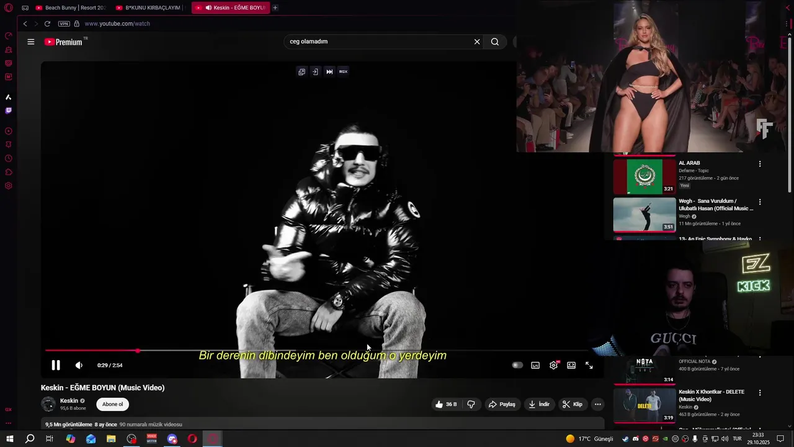Viewport: 794px width, 447px height.
Task: Open options menu for the Keskin X Khontkar DELETE video
Action: tap(760, 393)
